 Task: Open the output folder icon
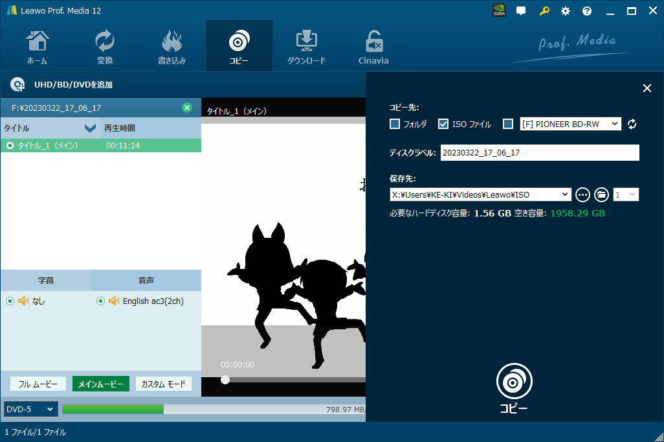601,194
